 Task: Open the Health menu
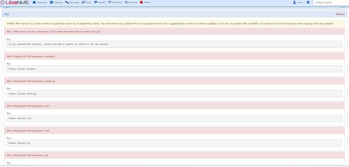[x=100, y=2]
